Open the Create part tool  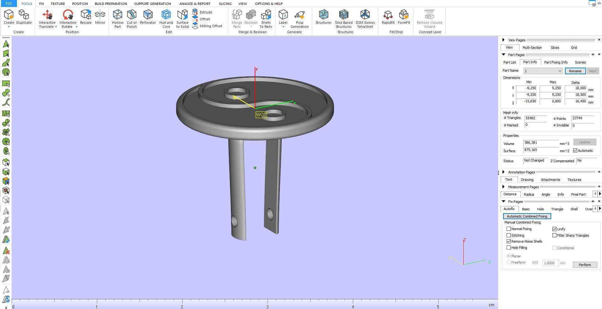[x=9, y=17]
